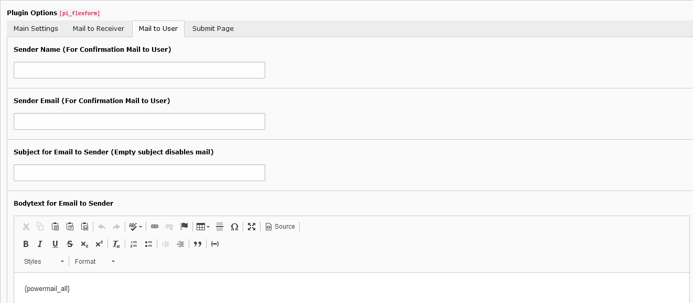Toggle subscript formatting
Viewport: 693px width, 303px height.
[x=84, y=244]
